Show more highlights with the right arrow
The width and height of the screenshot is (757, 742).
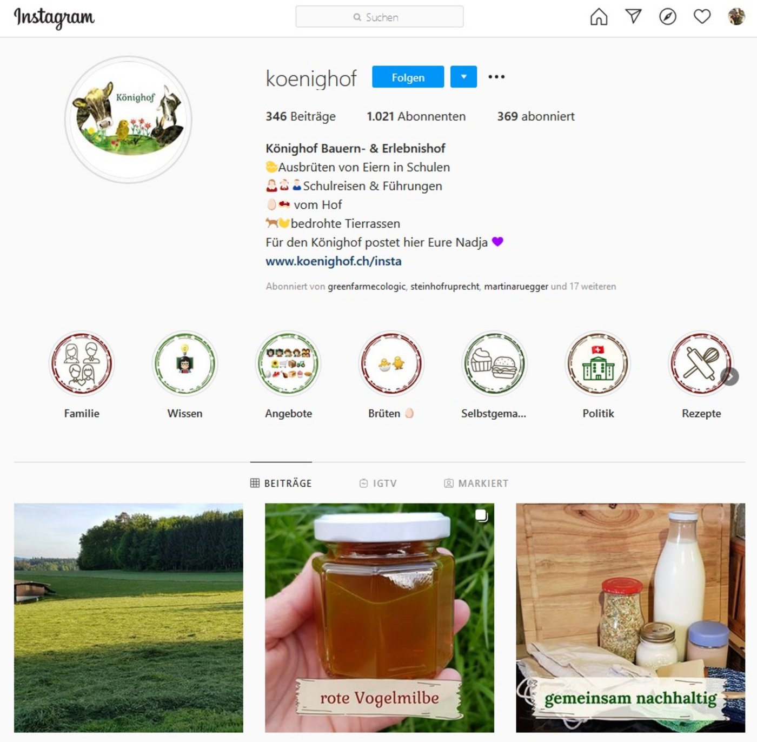coord(730,376)
